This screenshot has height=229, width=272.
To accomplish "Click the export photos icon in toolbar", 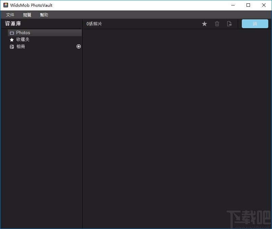I will (x=230, y=24).
